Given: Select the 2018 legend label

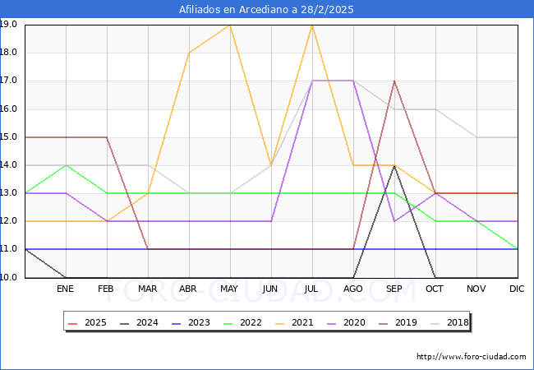Looking at the screenshot, I should tap(458, 322).
